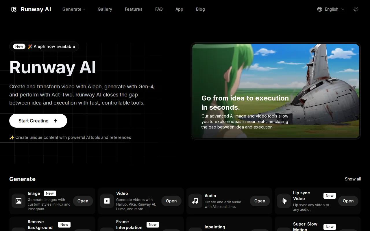This screenshot has width=370, height=231.
Task: Click the New badge beside Image
Action: click(x=50, y=193)
